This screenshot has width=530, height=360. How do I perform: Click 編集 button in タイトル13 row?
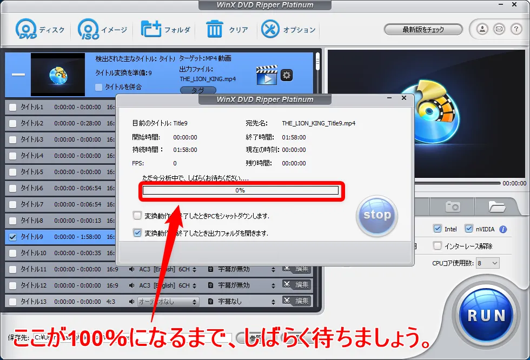pos(302,301)
